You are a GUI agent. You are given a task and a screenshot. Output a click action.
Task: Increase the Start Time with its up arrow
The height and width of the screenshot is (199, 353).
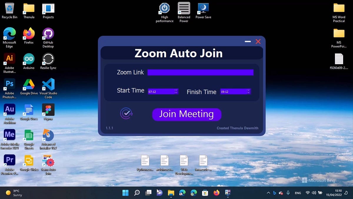pyautogui.click(x=176, y=90)
